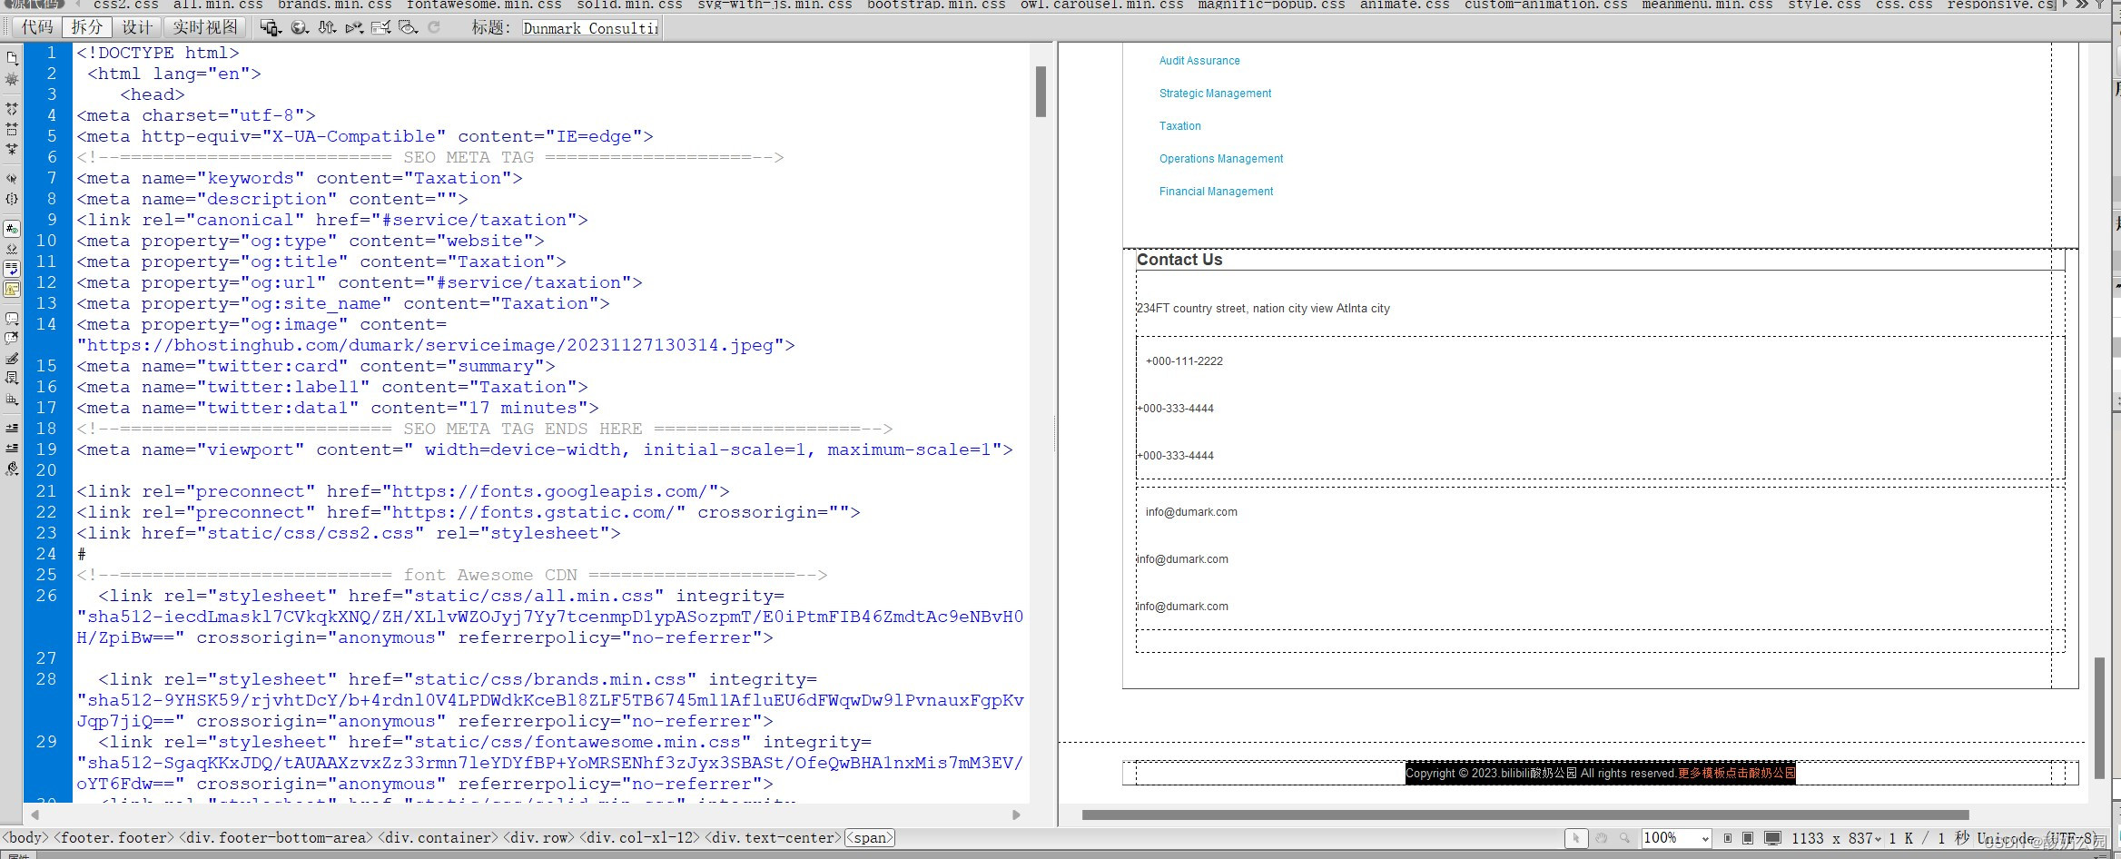Screen dimensions: 2121x859
Task: Click the Financial Management link
Action: (1216, 192)
